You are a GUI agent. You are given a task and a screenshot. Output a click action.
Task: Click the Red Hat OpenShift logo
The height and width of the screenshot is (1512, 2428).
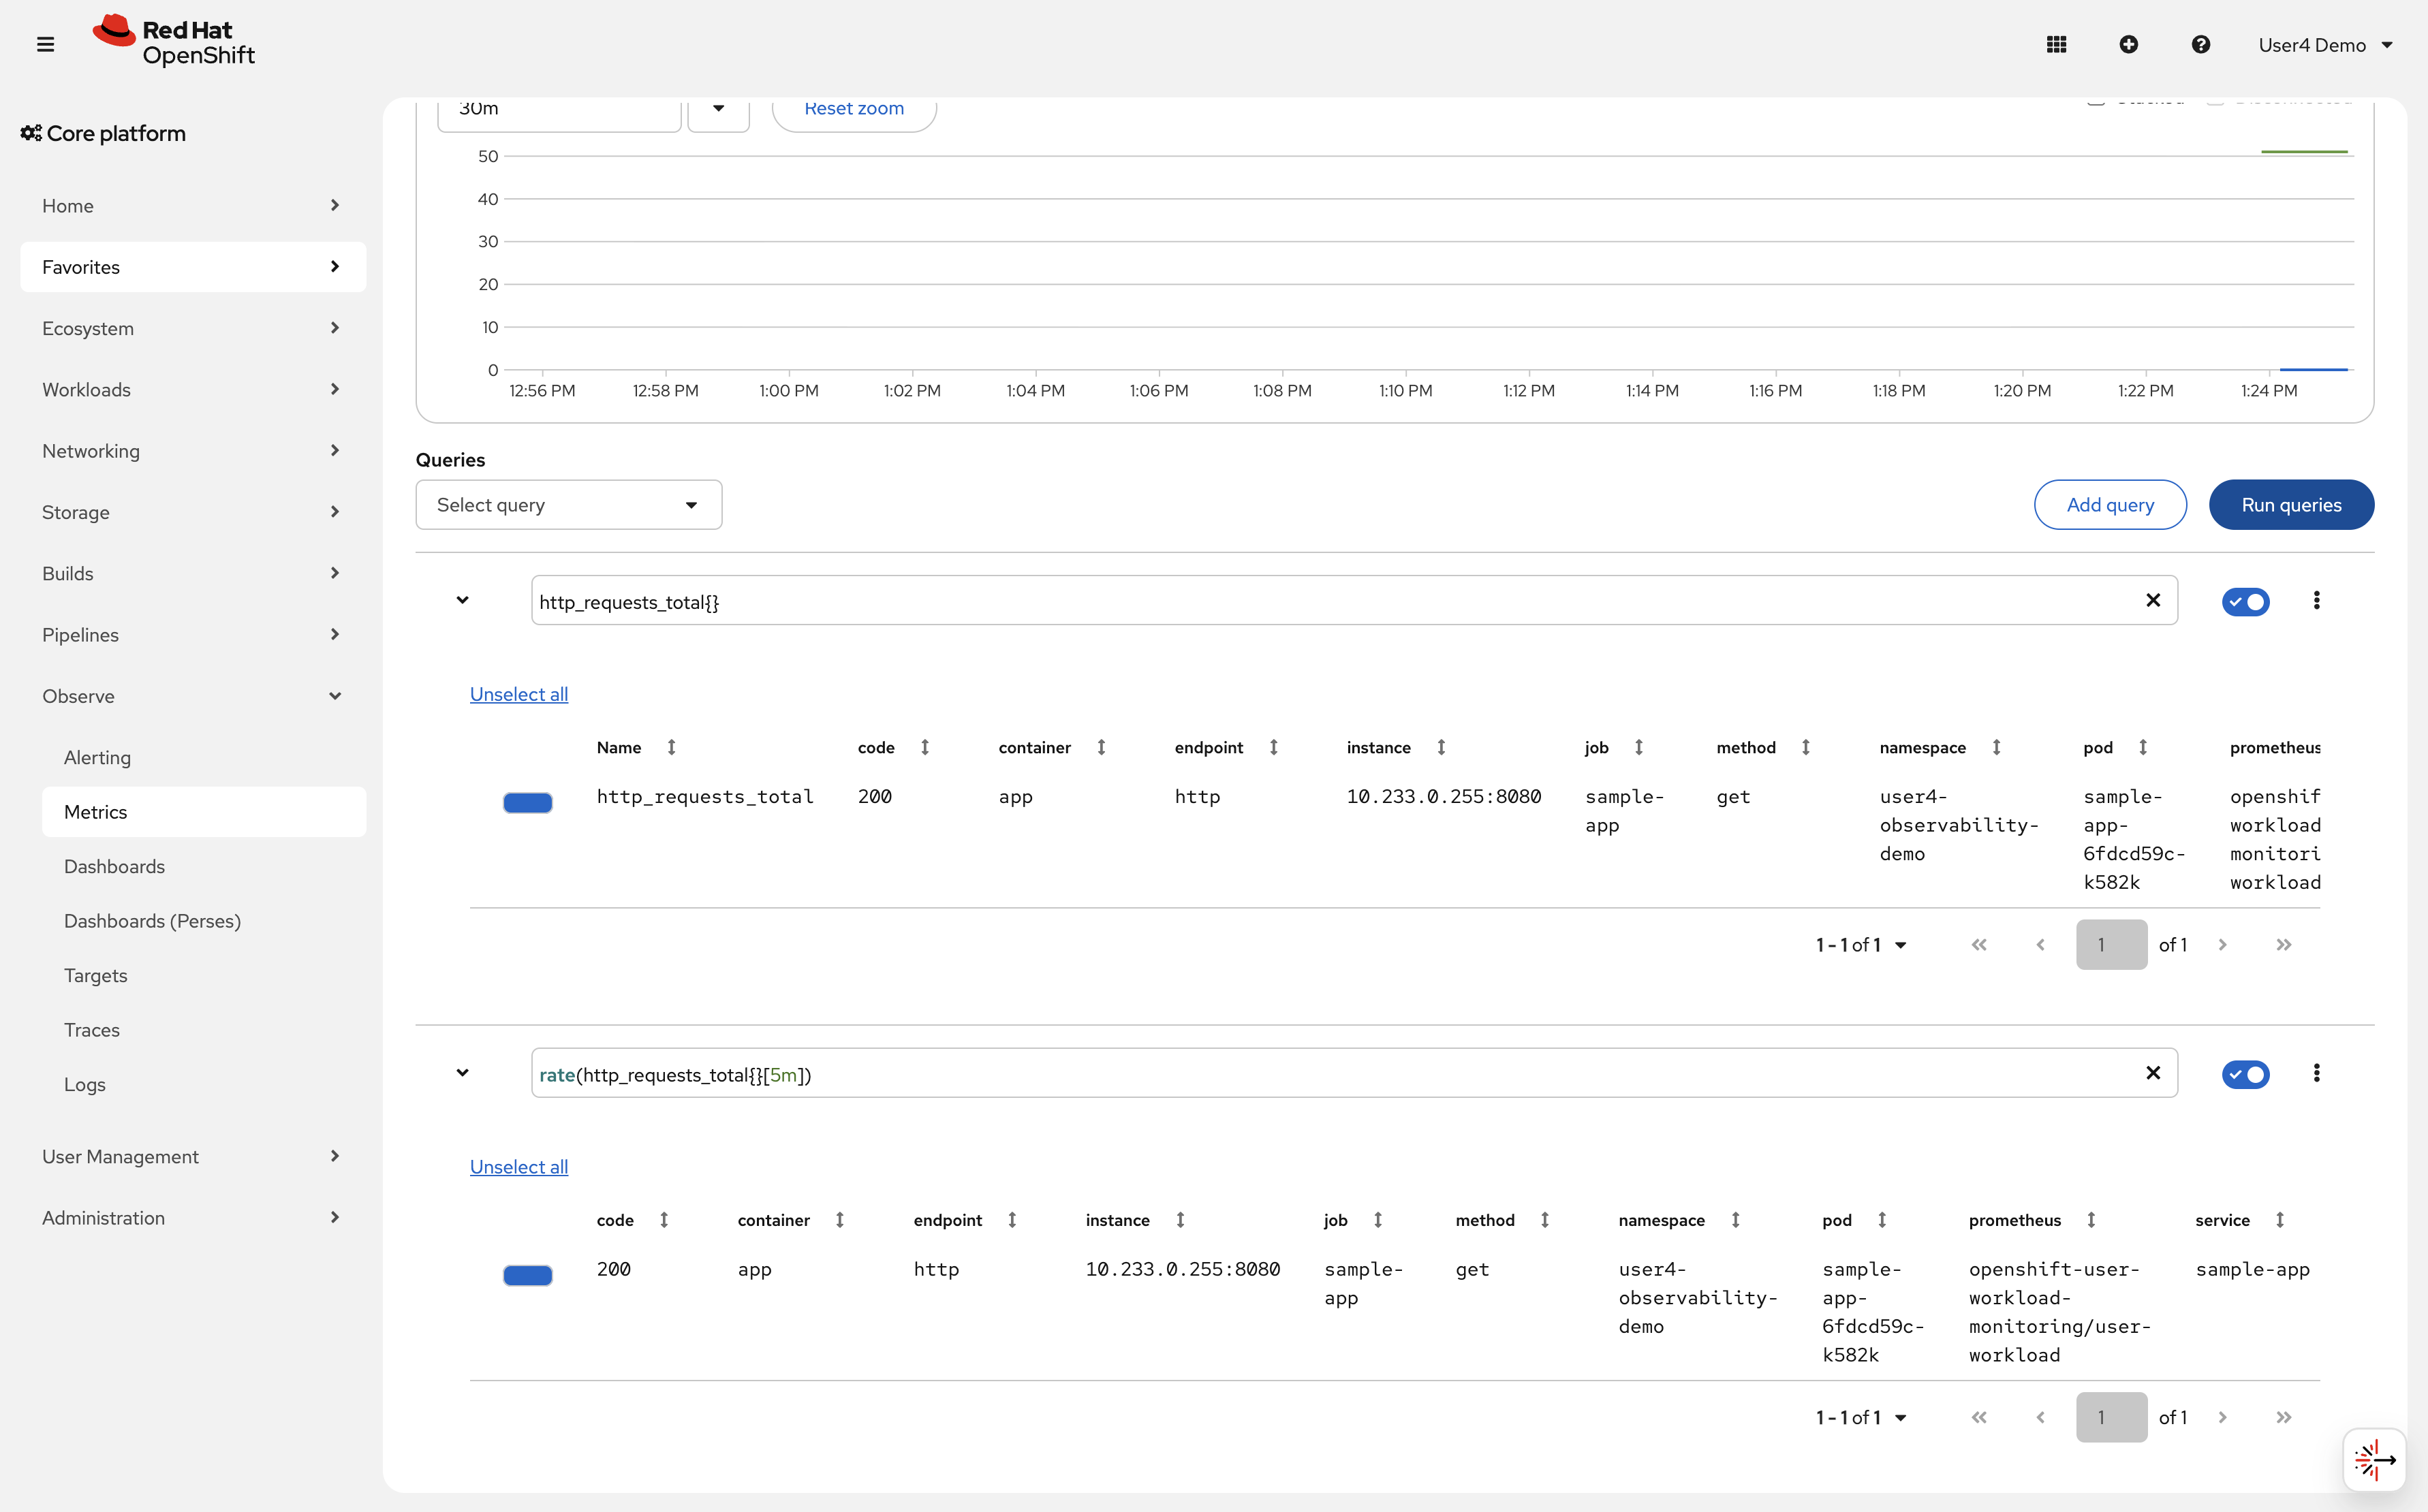[x=174, y=41]
